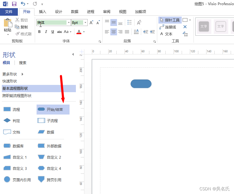This screenshot has width=234, height=194.
Task: Open the font color dropdown arrow
Action: tap(84, 32)
